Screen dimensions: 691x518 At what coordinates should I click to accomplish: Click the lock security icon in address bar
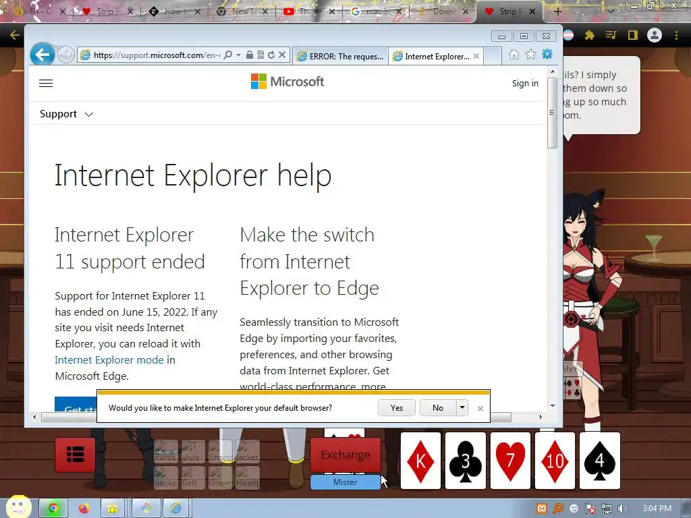pyautogui.click(x=250, y=55)
